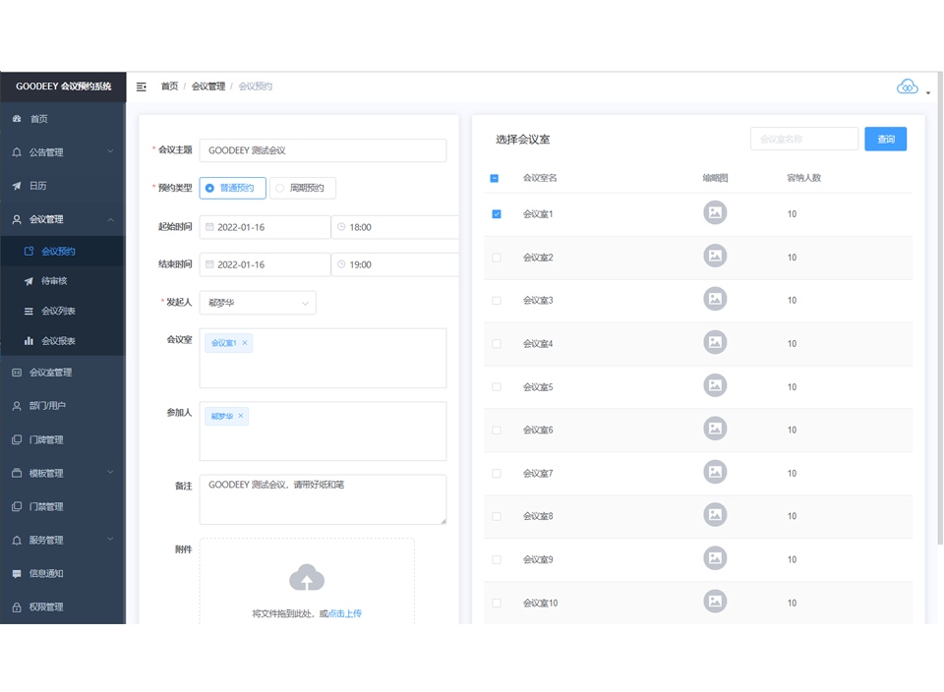Check the 会议室6 checkbox
Image resolution: width=944 pixels, height=692 pixels.
pos(497,431)
